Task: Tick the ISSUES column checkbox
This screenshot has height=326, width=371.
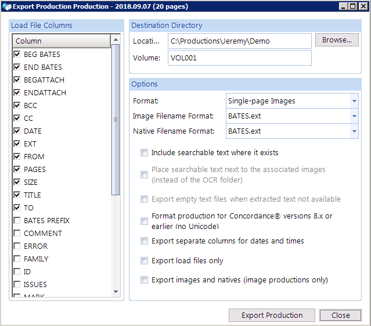Action: click(17, 284)
